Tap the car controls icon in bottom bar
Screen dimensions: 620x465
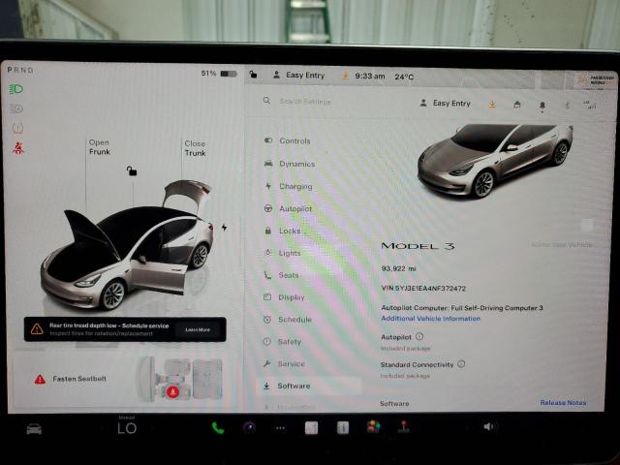(x=34, y=428)
